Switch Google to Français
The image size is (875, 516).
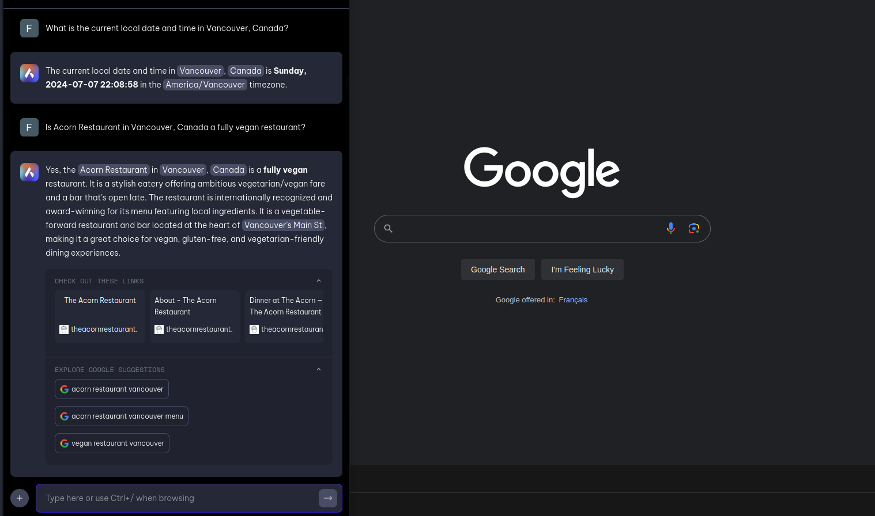tap(573, 300)
